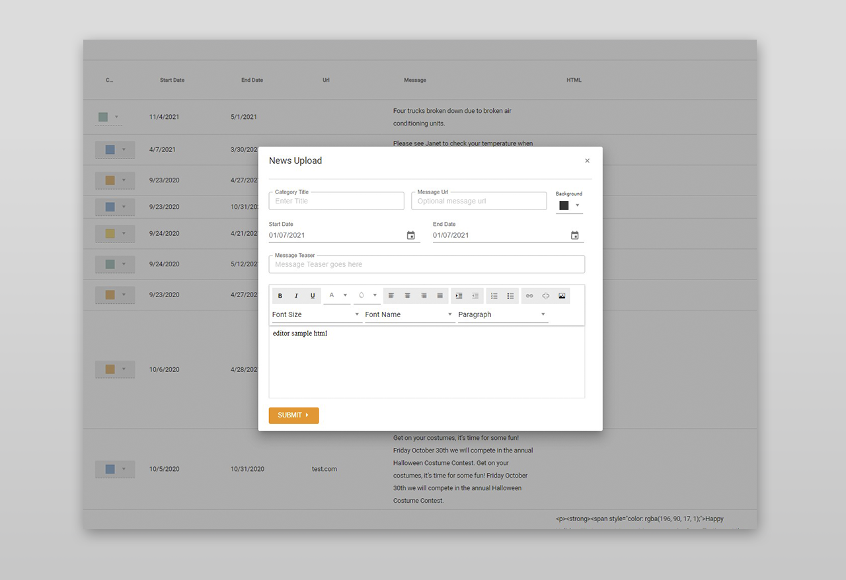Remove link with the unlink icon
The image size is (846, 580).
546,296
